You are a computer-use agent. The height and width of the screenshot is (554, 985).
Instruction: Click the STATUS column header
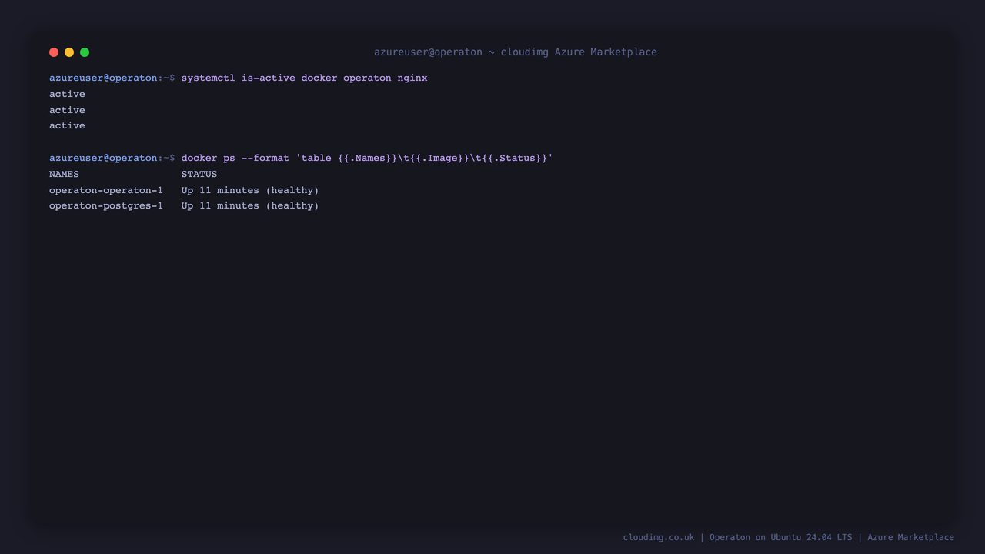(x=199, y=174)
